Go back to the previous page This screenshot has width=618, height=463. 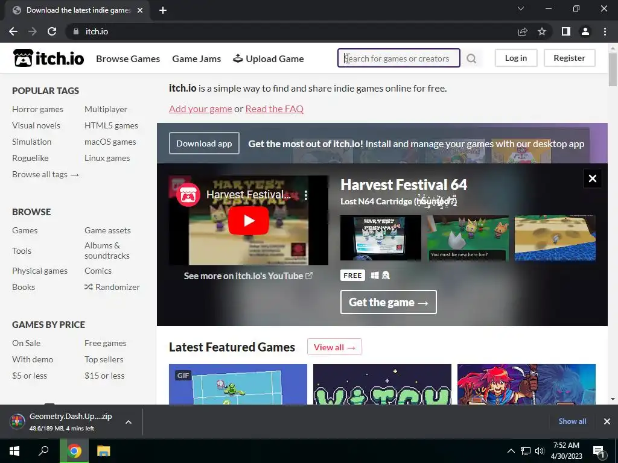pyautogui.click(x=13, y=31)
